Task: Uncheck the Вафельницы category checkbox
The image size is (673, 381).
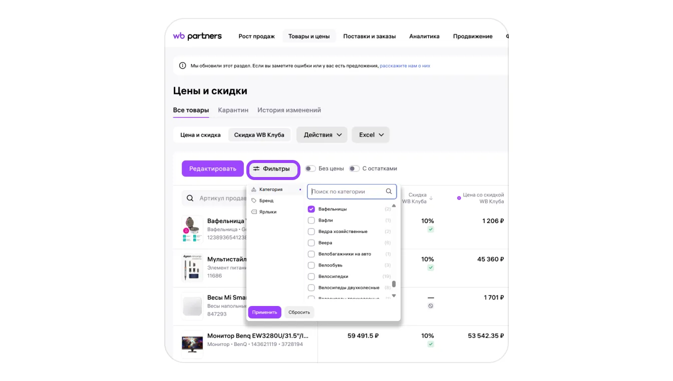Action: point(311,209)
